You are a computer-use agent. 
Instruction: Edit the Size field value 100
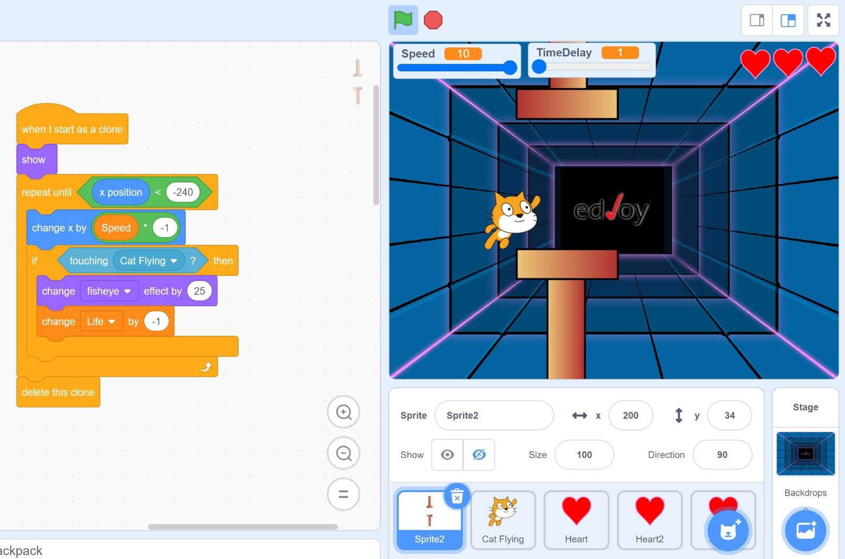click(x=584, y=454)
